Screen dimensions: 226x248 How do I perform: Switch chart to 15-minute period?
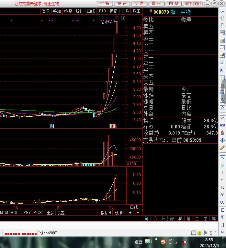[x=222, y=187]
